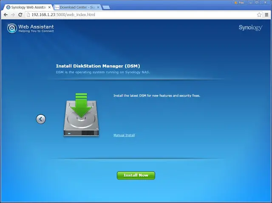Close the Download Center tab
Screen dimensions: 272x203
click(x=98, y=7)
